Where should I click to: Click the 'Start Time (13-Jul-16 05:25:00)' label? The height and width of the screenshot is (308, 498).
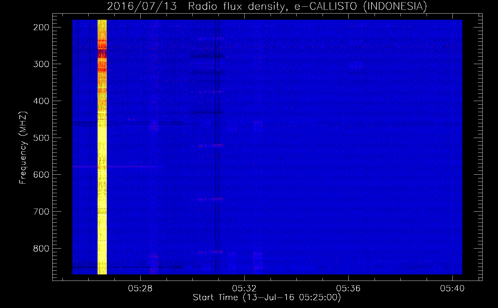click(x=267, y=298)
